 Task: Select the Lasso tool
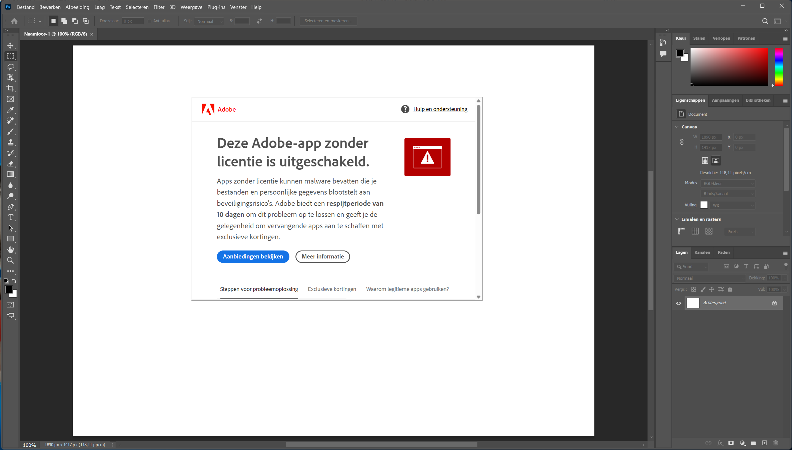coord(10,67)
